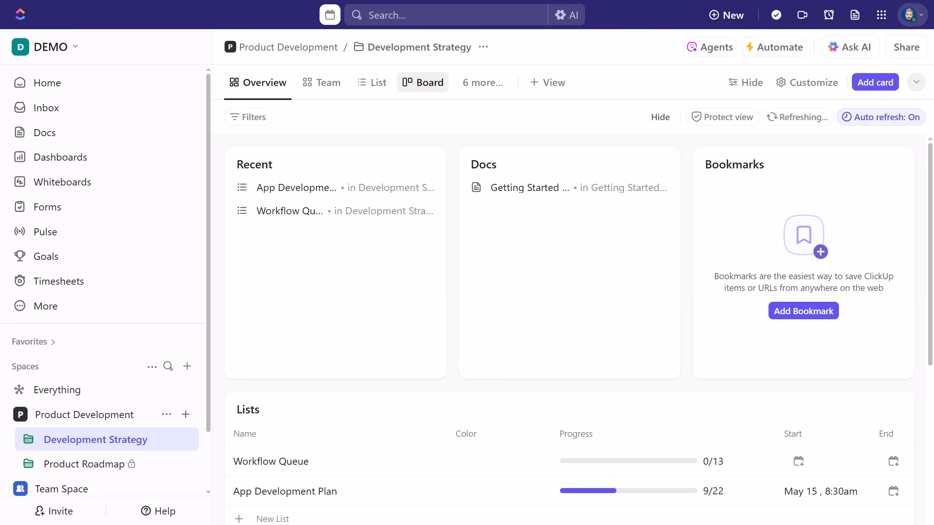The image size is (934, 525).
Task: Click the Refreshing button
Action: point(797,117)
